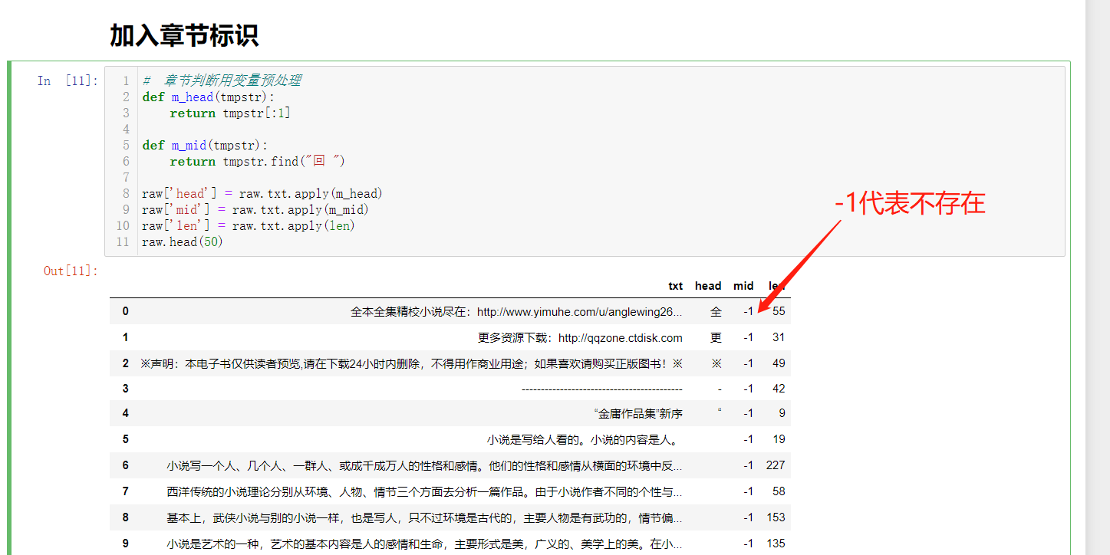Click the len value 227 in row 6
Screen dimensions: 1110x555
pos(776,465)
